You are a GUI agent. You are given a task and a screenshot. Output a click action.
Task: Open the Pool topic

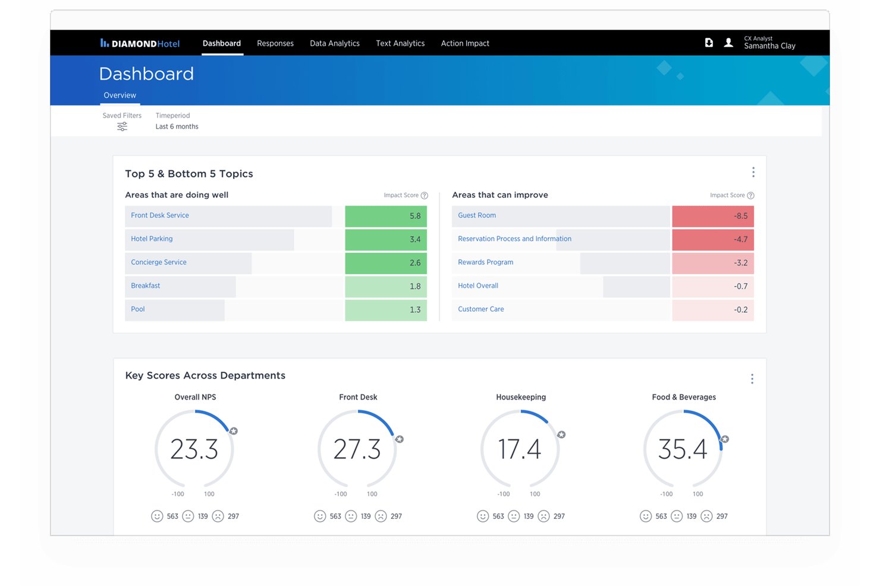click(x=138, y=309)
